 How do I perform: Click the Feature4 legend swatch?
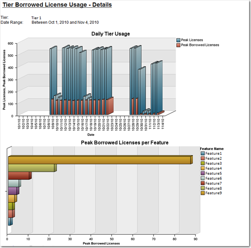point(203,169)
